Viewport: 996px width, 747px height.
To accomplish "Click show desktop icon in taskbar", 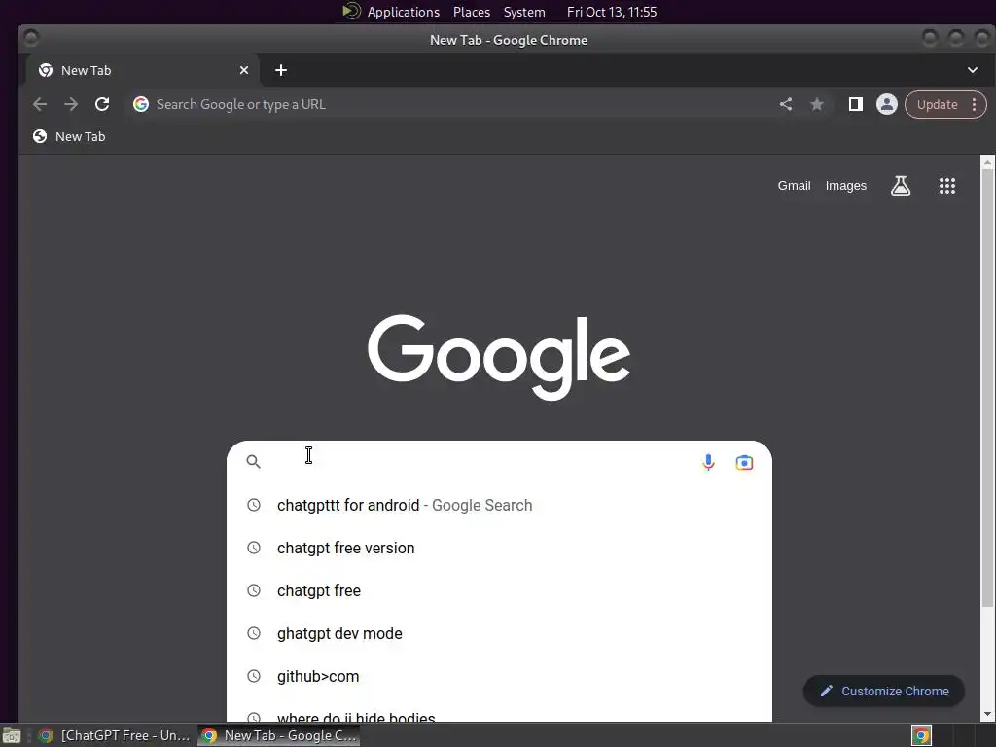I will pos(12,735).
